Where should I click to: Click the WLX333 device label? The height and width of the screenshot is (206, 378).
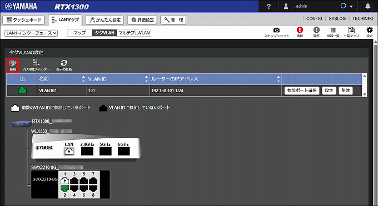[x=51, y=131]
